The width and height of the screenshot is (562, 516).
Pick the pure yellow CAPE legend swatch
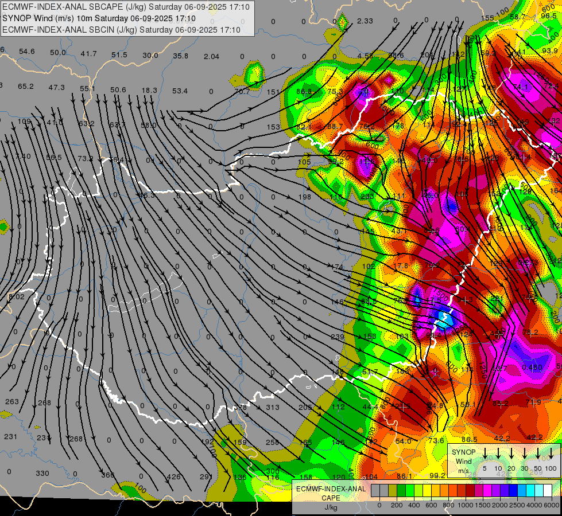pyautogui.click(x=427, y=491)
